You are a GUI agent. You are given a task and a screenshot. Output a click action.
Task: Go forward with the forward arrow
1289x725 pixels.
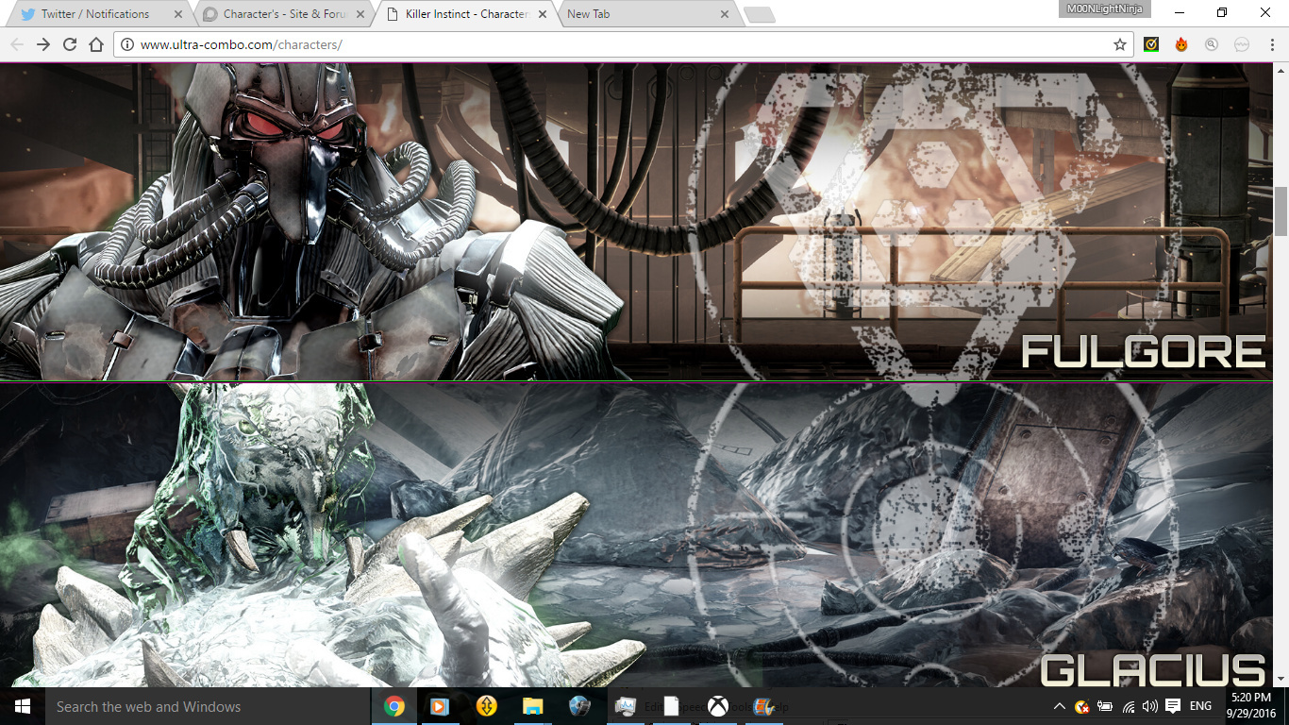coord(43,44)
